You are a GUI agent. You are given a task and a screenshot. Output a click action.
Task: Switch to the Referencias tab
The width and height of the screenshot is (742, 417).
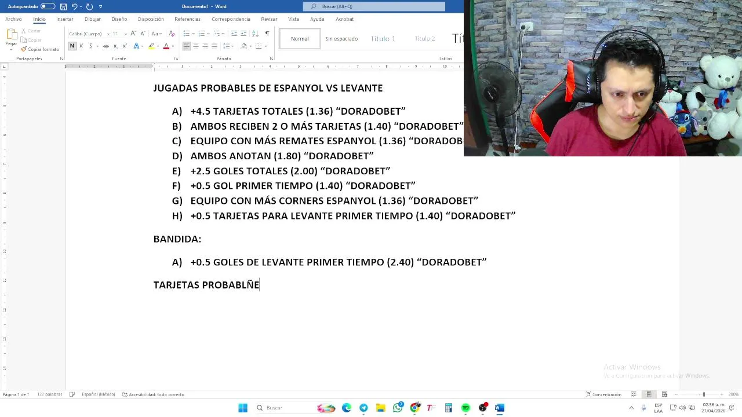(x=187, y=19)
